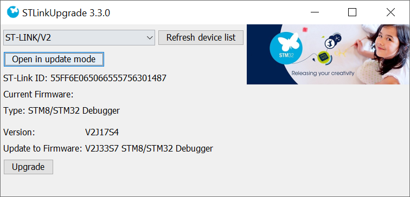Click the Version: label
This screenshot has height=197, width=410.
pos(19,132)
